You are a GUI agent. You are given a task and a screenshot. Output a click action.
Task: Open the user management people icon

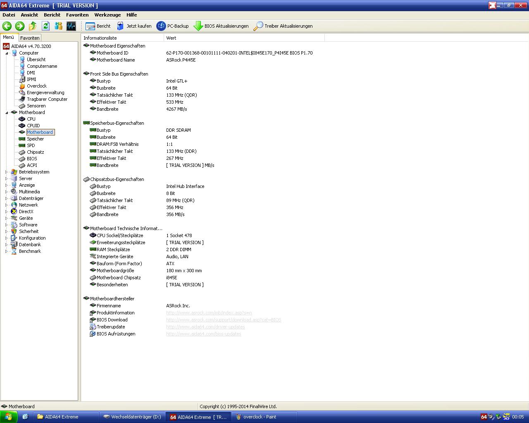click(x=58, y=26)
